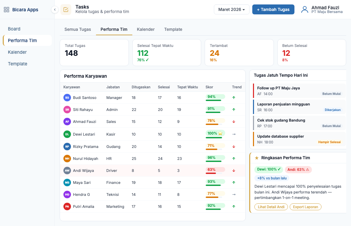
Task: Click Dewi Lestari's 100% score bar
Action: tap(215, 134)
